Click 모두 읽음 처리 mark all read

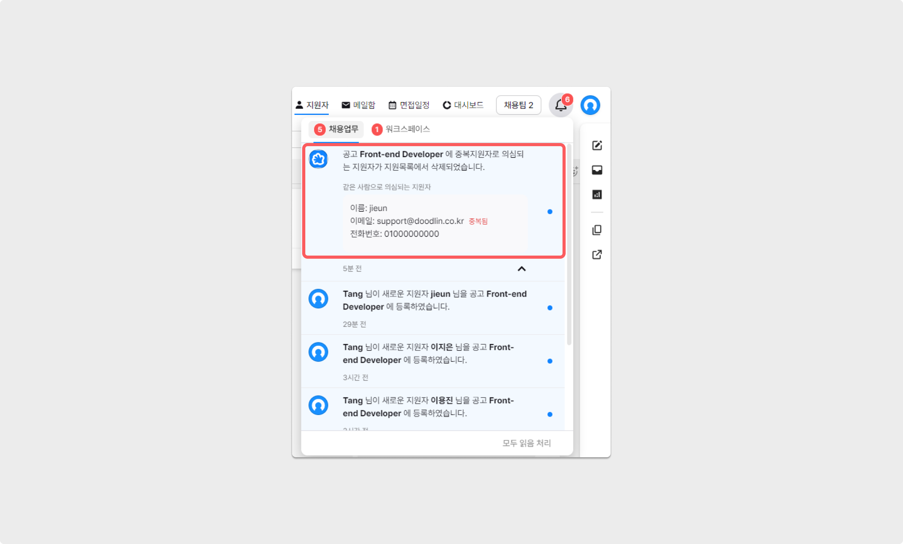pos(527,443)
